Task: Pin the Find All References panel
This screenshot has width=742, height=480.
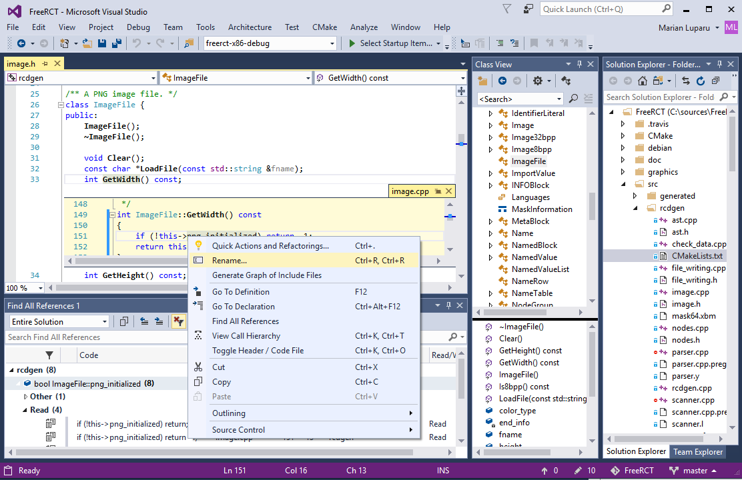Action: [448, 306]
